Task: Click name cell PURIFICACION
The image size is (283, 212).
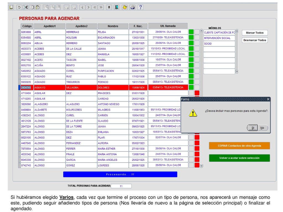Action: pyautogui.click(x=113, y=71)
